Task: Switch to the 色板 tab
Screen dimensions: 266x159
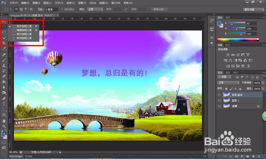Action: pos(227,18)
